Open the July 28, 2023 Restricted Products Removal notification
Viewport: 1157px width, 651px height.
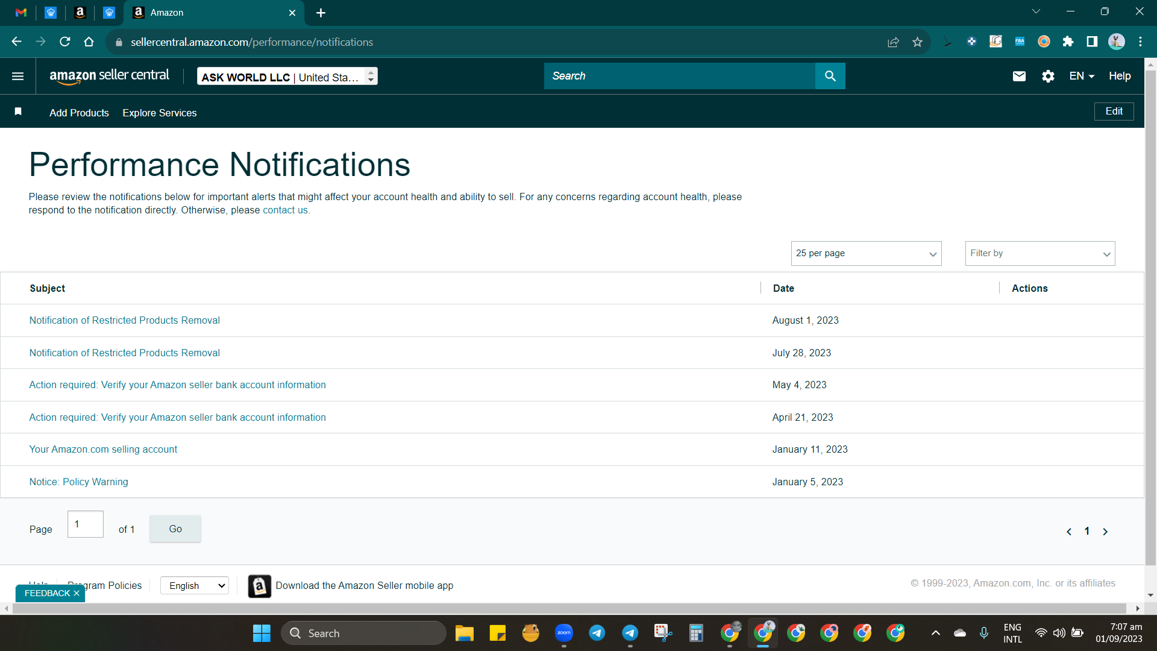click(x=124, y=353)
